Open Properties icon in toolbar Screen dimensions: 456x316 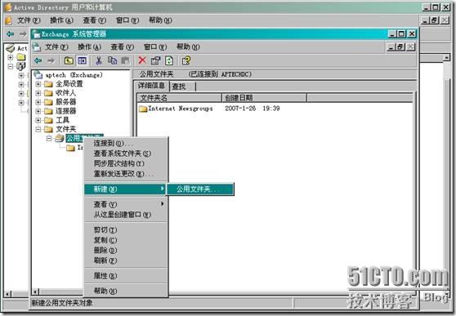[x=155, y=60]
